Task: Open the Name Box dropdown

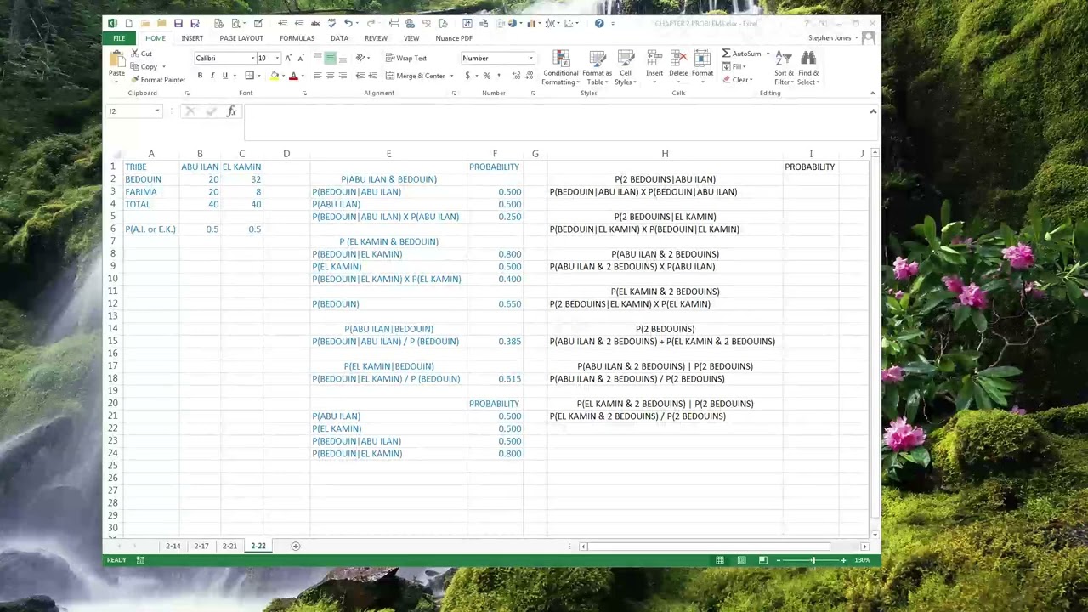Action: (x=156, y=111)
